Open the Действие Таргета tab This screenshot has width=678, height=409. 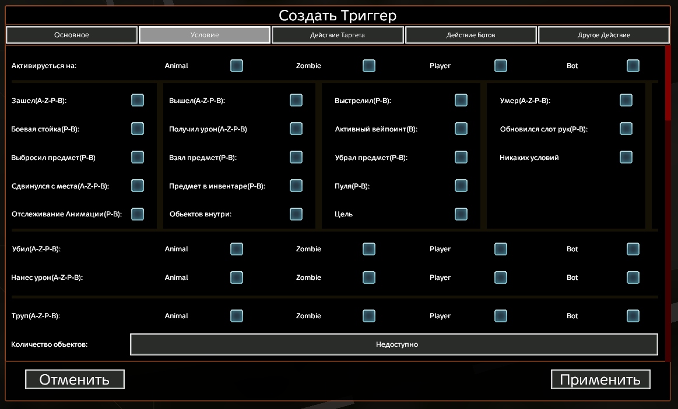(338, 35)
